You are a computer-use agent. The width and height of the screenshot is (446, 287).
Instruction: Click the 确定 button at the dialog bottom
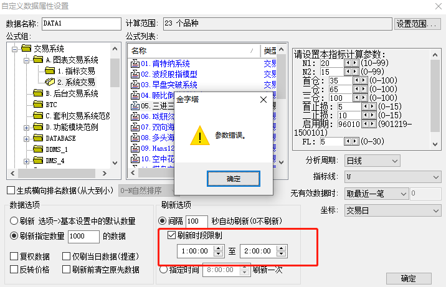pos(409,278)
